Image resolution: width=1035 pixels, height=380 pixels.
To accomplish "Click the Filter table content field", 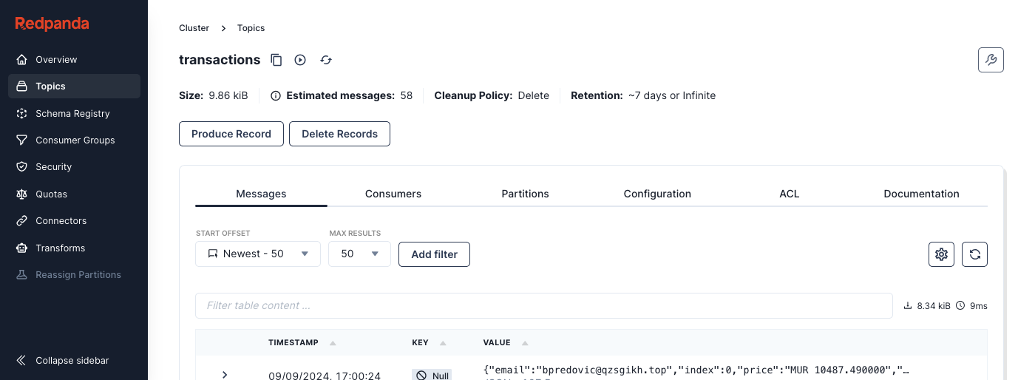I will pyautogui.click(x=543, y=305).
